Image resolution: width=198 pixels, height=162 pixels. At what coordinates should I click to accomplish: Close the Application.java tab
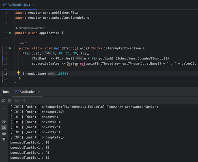[x=34, y=5]
